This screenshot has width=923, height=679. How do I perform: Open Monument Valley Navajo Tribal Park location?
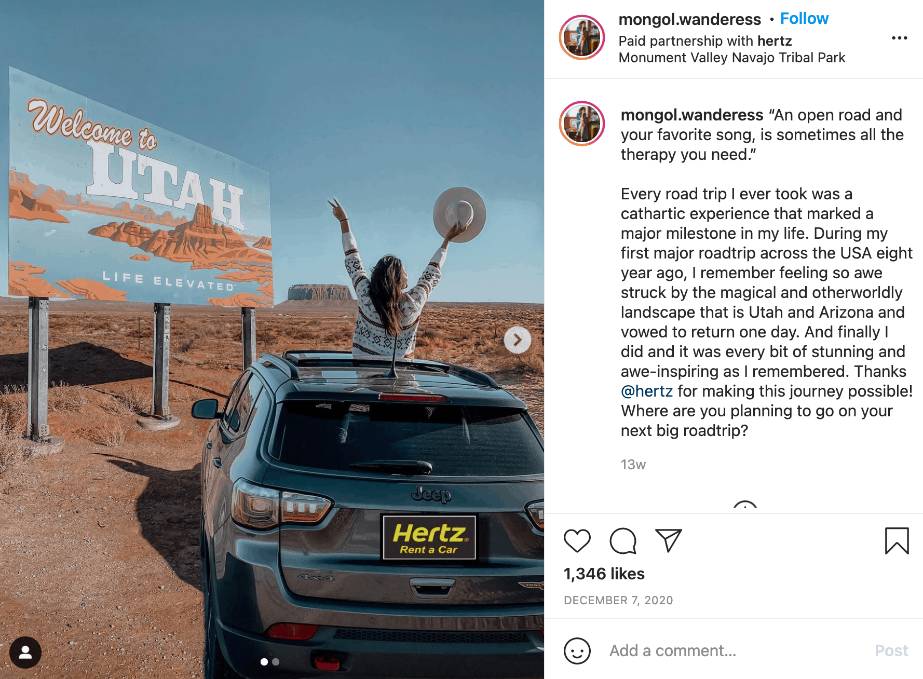click(x=732, y=58)
